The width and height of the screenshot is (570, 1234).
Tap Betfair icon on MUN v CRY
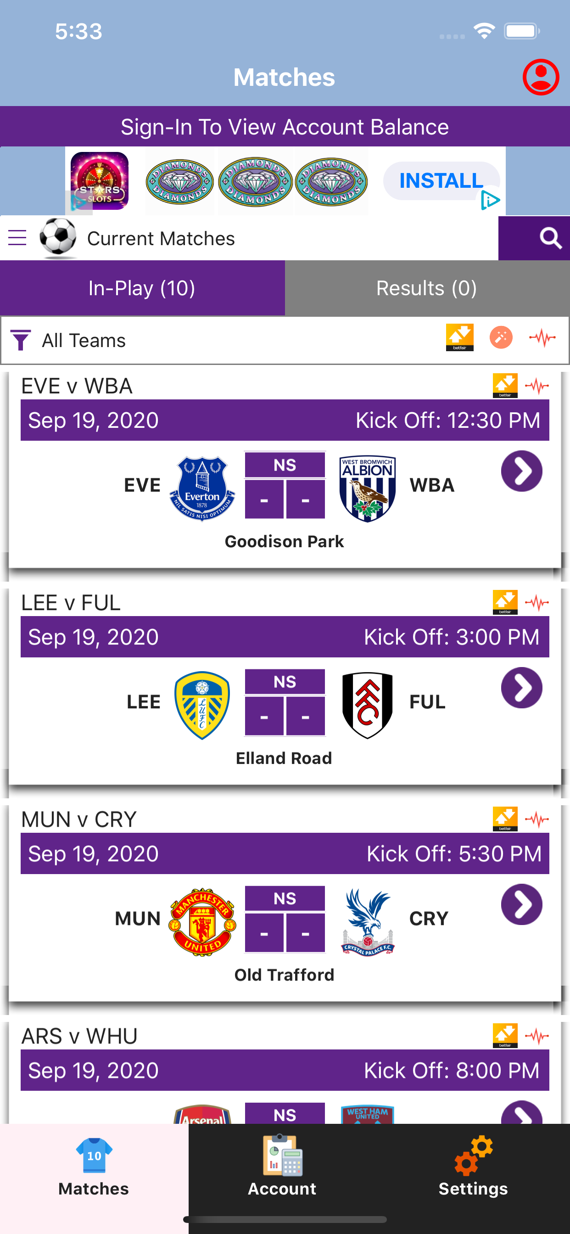click(x=505, y=819)
